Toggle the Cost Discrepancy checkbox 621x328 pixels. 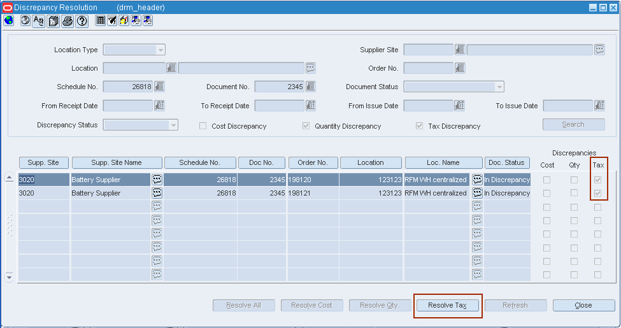pos(203,126)
